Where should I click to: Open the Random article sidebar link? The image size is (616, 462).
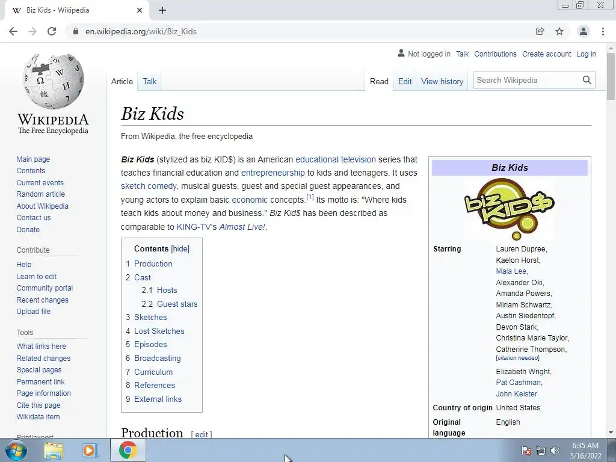coord(40,194)
